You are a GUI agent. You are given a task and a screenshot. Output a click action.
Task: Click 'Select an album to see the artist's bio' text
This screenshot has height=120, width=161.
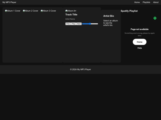(x=111, y=23)
